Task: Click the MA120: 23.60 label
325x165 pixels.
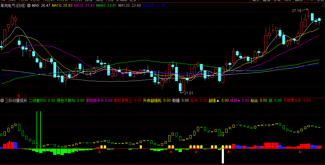Action: tap(130, 6)
